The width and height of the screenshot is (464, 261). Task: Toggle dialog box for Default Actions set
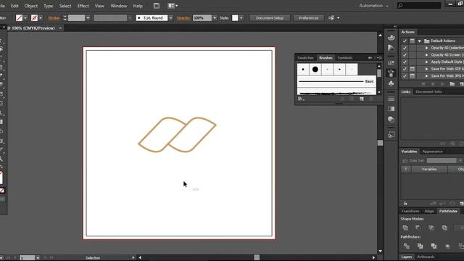[413, 41]
